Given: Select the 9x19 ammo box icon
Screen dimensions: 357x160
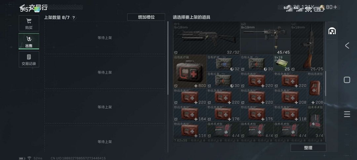Looking at the screenshot, I should tap(282, 63).
